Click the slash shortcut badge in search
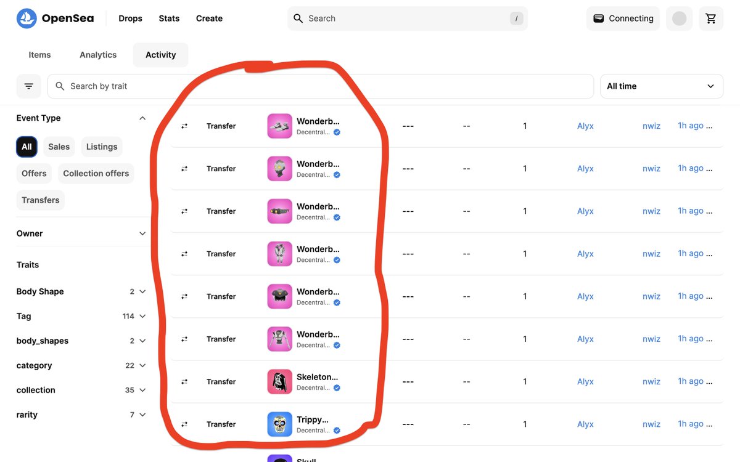The height and width of the screenshot is (462, 740). coord(516,18)
